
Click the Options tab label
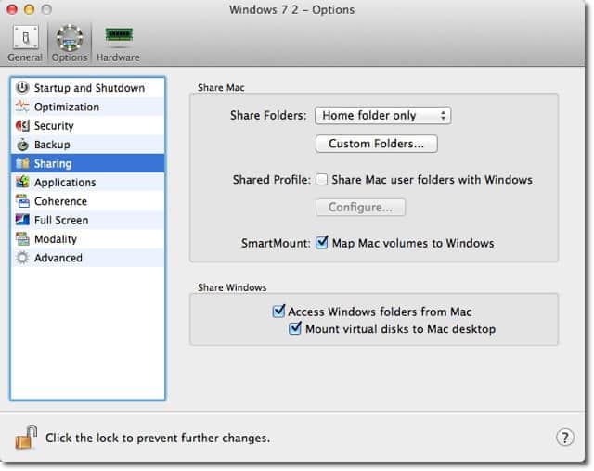(70, 57)
